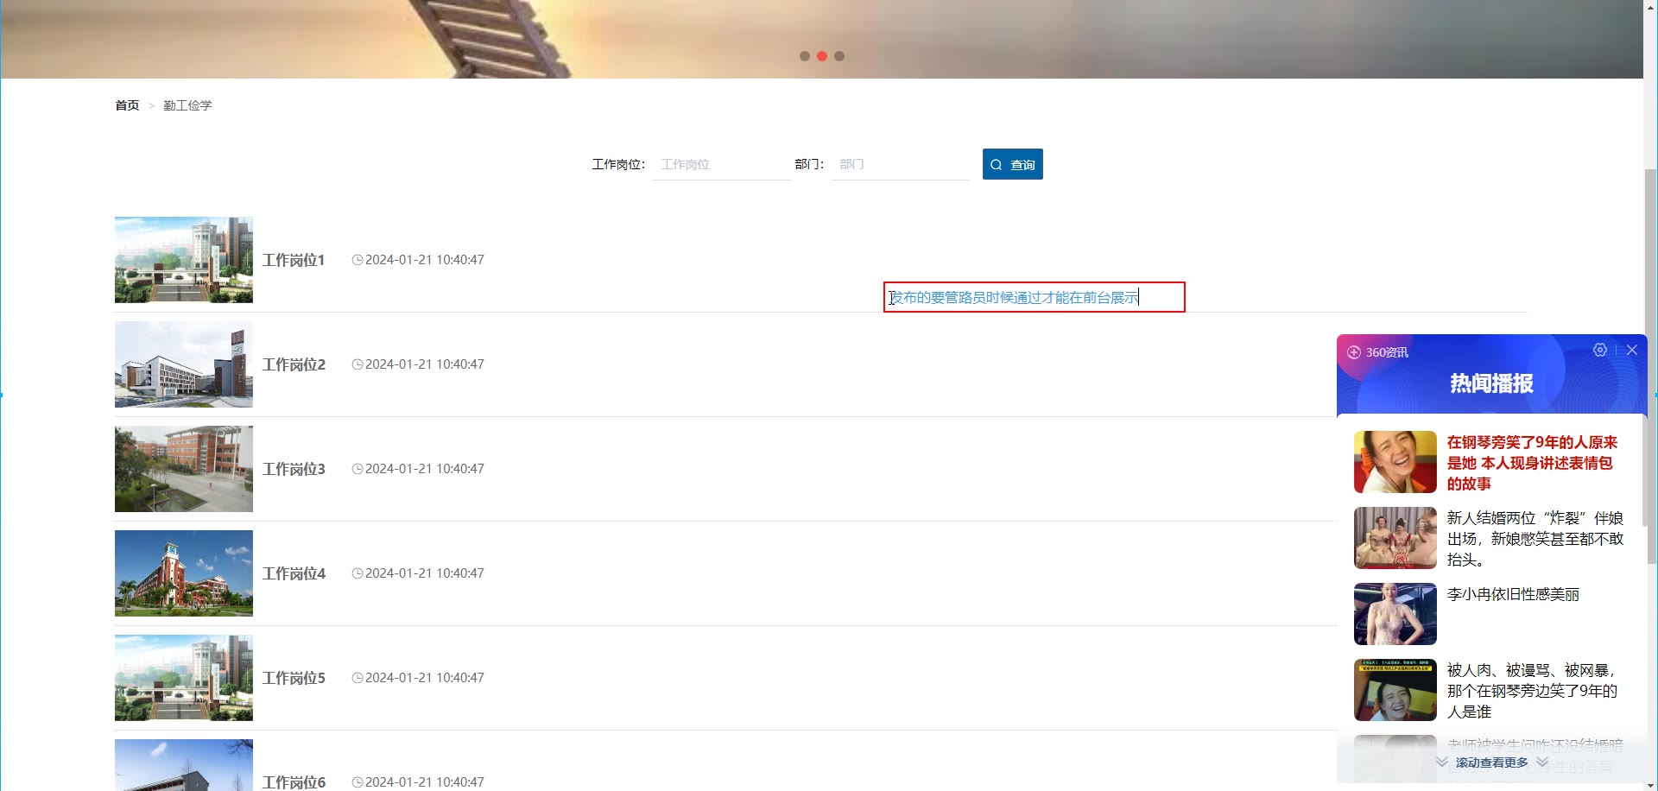
Task: Click the 热闻播报 banner heading
Action: click(1491, 383)
